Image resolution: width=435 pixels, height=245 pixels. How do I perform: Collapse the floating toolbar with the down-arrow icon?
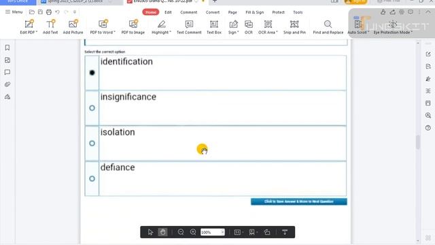[x=285, y=232]
